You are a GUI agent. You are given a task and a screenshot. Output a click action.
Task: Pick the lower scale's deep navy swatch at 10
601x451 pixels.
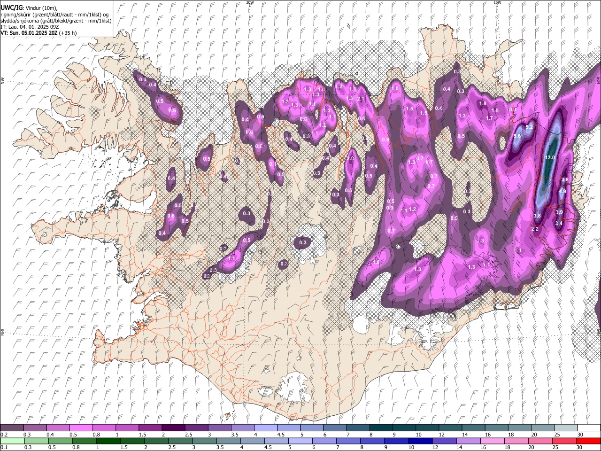click(420, 441)
